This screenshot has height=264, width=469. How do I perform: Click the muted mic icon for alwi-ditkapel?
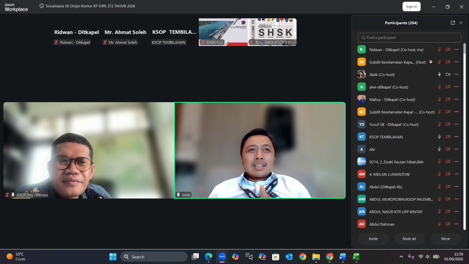[x=439, y=87]
